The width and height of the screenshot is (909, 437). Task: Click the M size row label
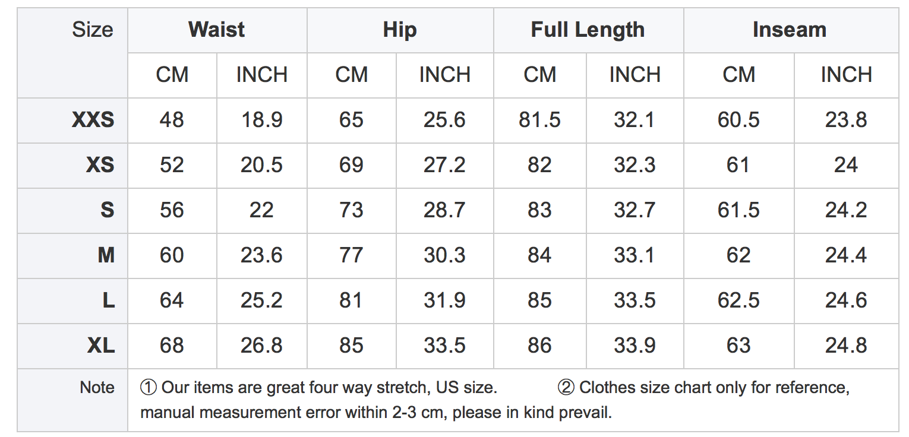106,255
